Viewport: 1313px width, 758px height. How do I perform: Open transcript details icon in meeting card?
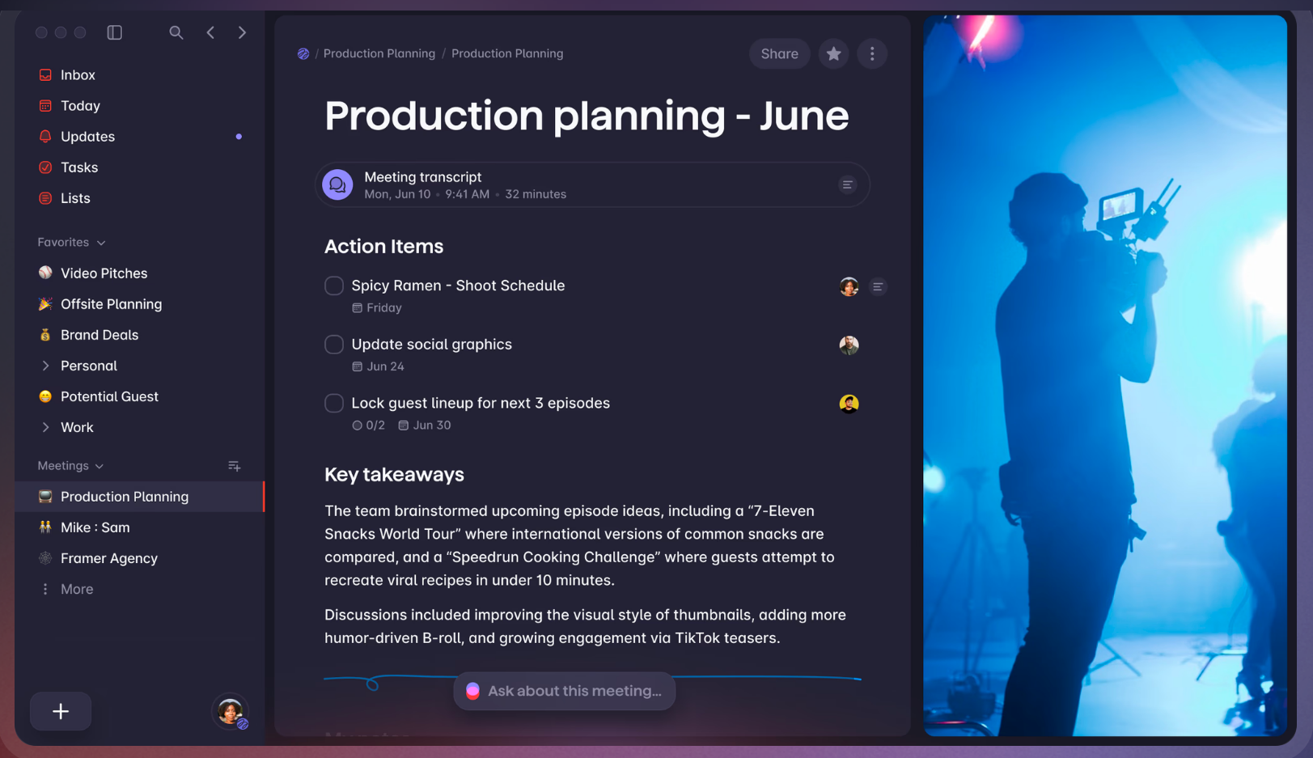[x=847, y=185]
